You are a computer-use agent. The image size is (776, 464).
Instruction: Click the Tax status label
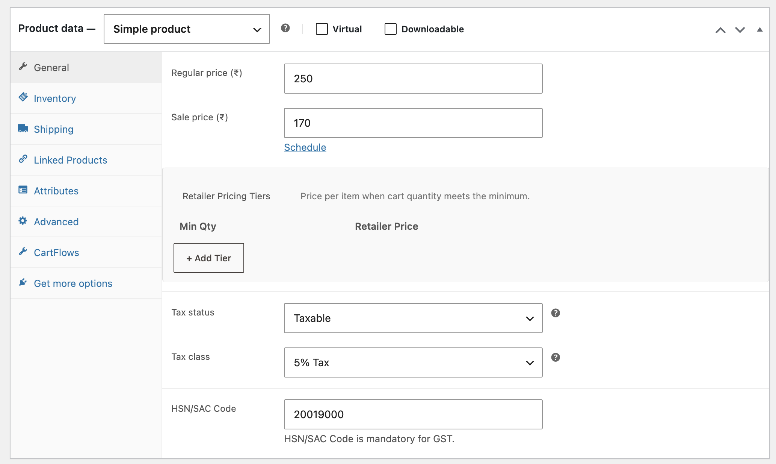[x=193, y=312]
